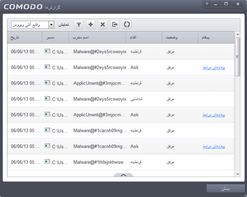Click the file icon in the first row path
The height and width of the screenshot is (197, 247).
click(x=47, y=51)
